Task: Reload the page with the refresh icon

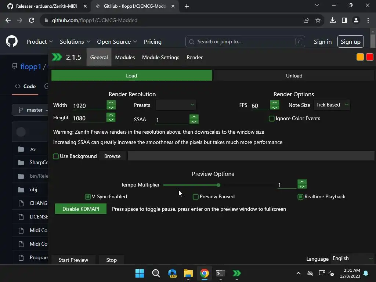Action: click(32, 21)
